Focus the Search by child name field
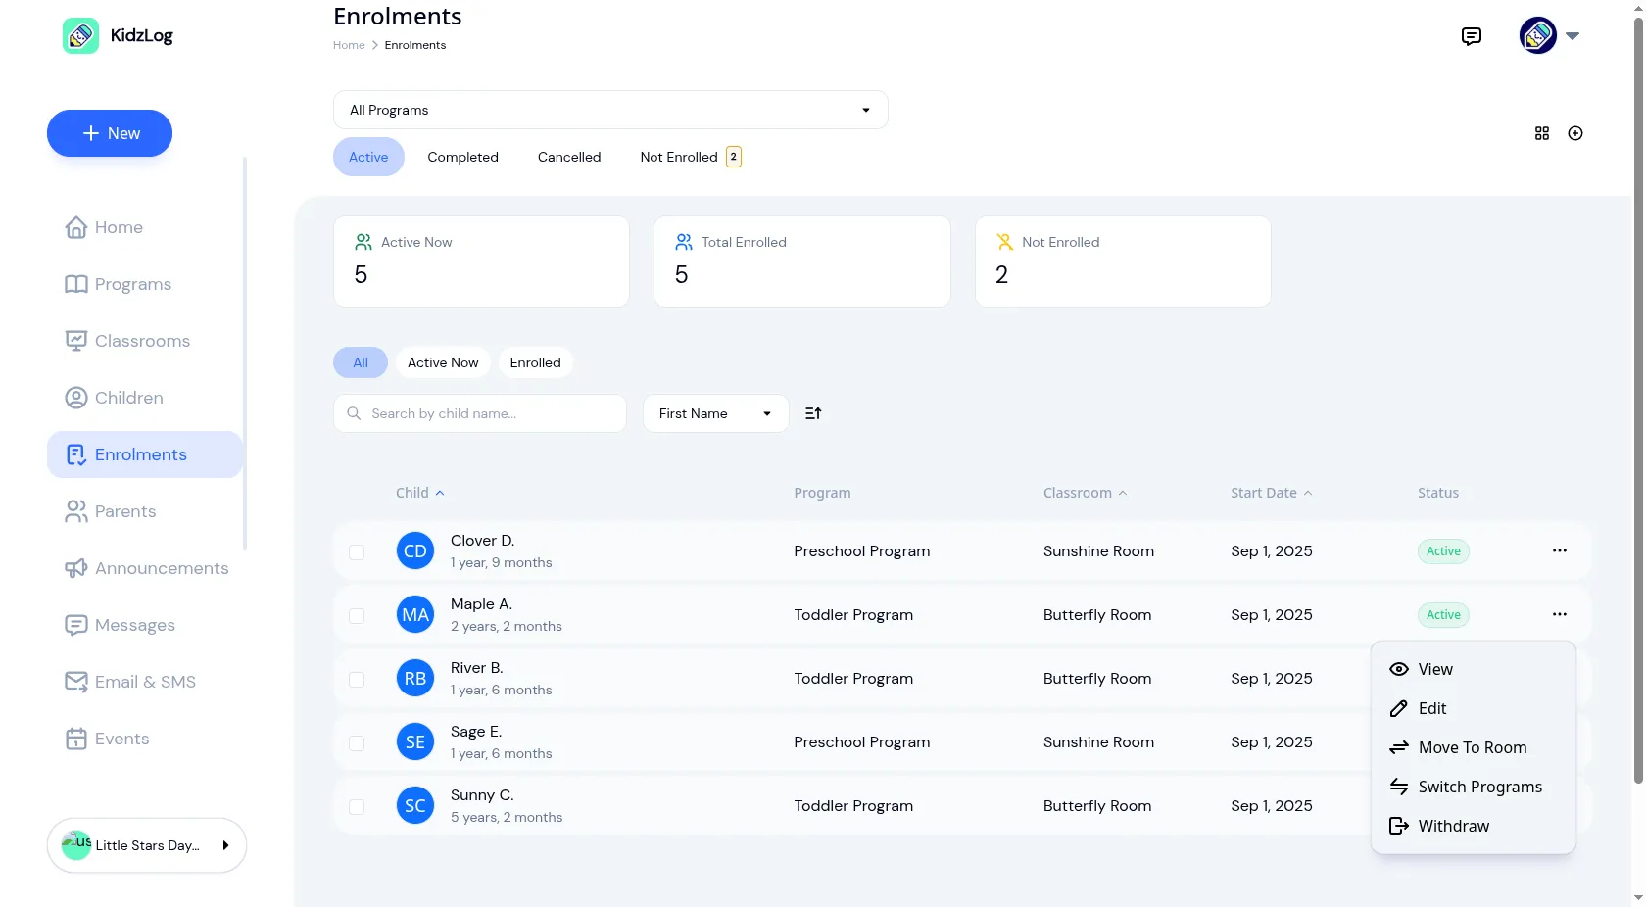This screenshot has width=1646, height=907. click(480, 413)
